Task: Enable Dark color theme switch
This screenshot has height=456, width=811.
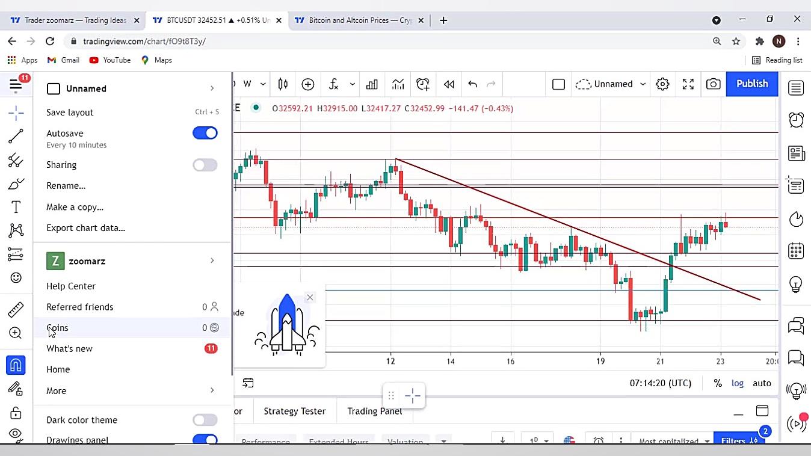Action: tap(205, 420)
